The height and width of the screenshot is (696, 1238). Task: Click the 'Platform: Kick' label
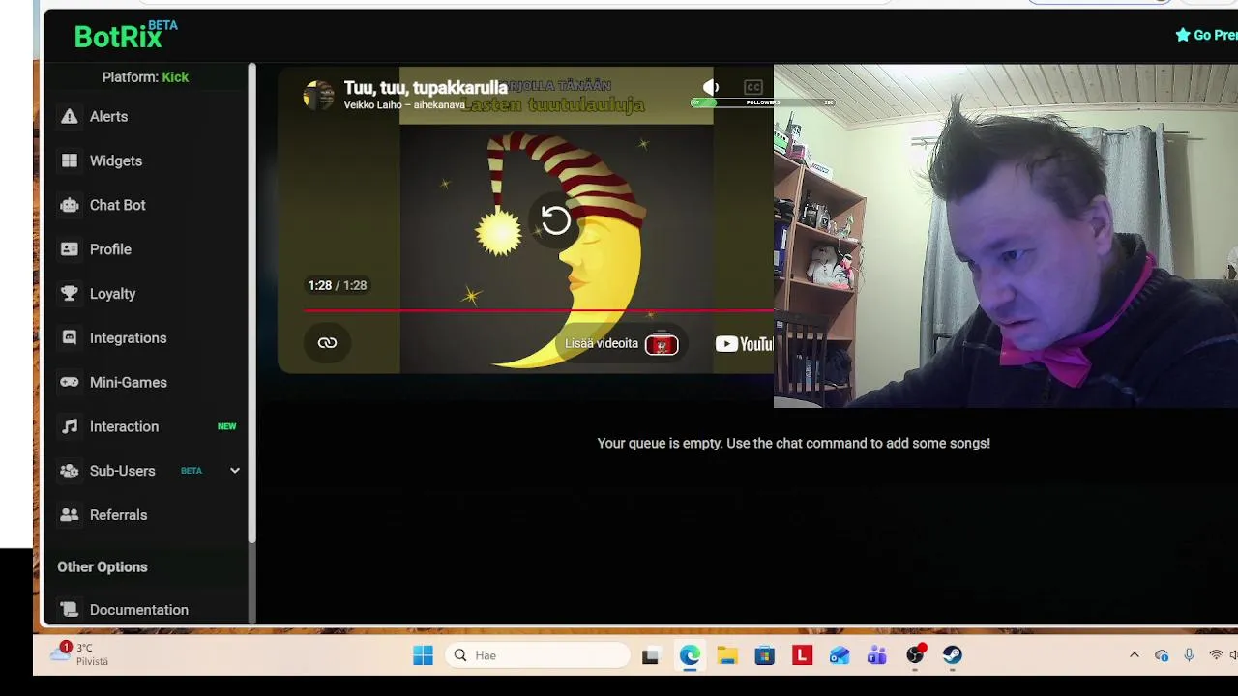point(145,77)
